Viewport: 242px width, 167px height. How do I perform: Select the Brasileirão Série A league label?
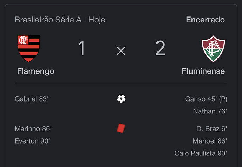[x=48, y=20]
